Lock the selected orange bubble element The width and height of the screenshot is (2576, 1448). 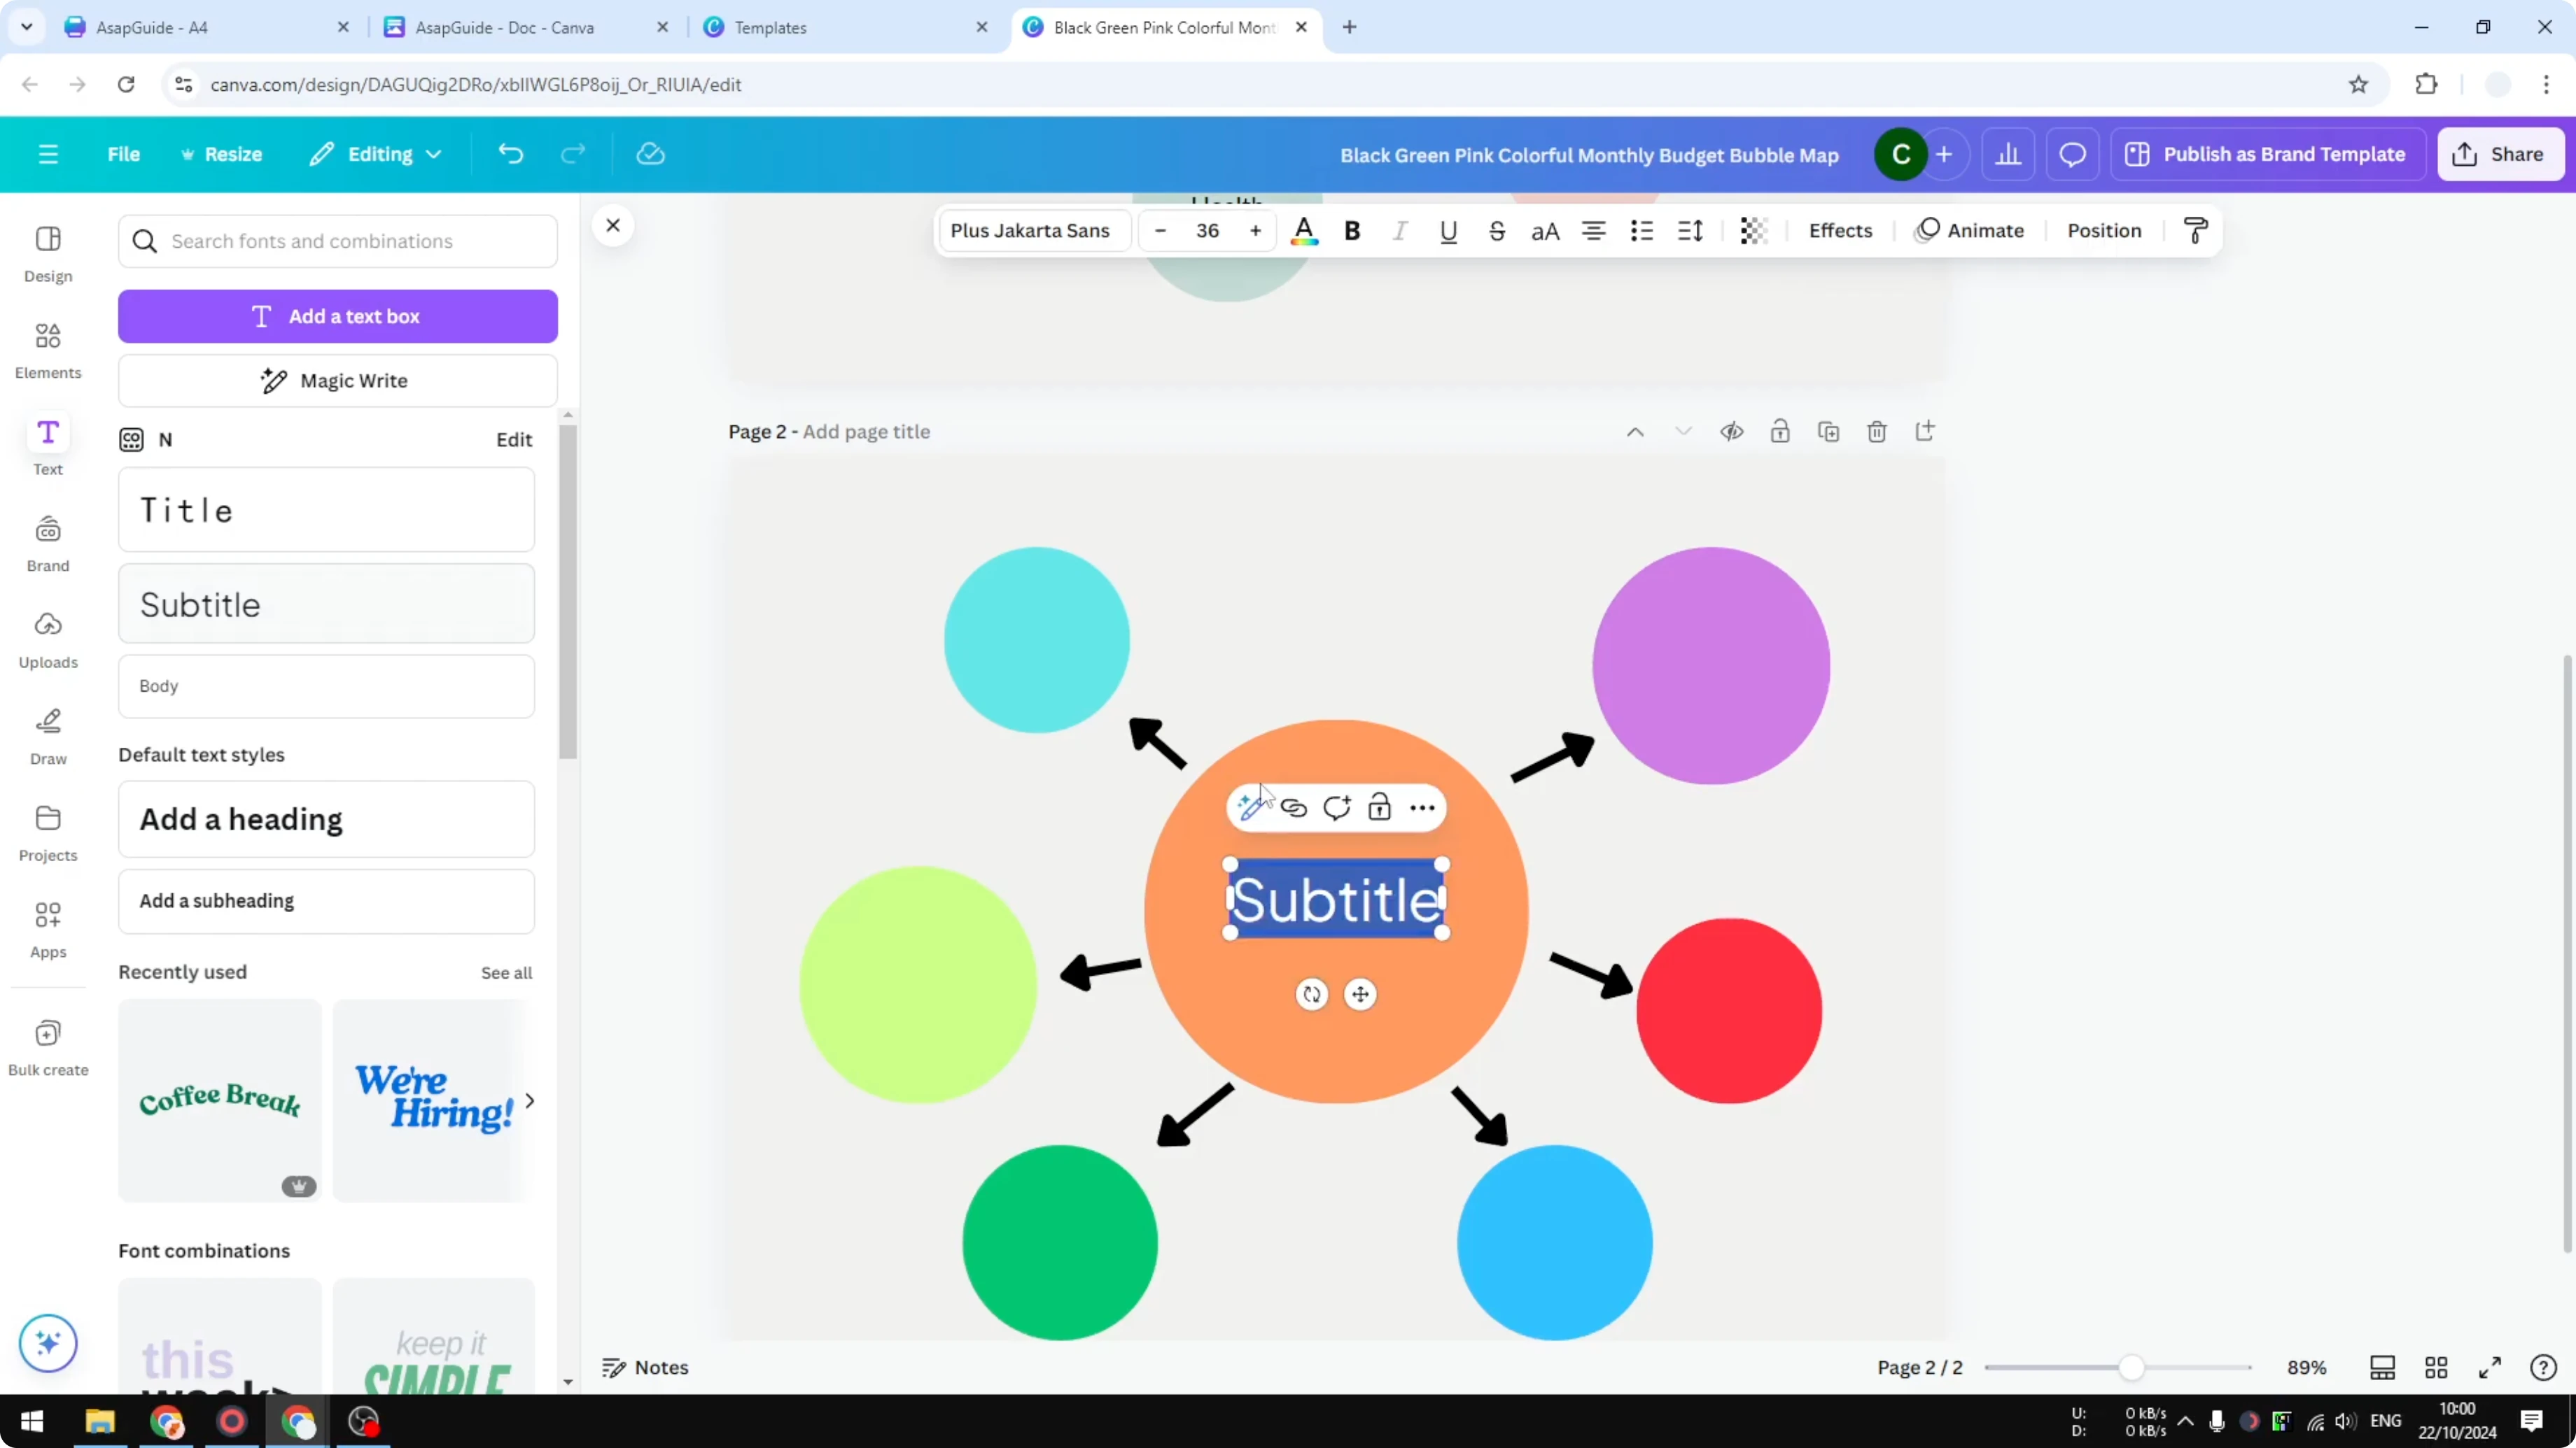[x=1380, y=807]
